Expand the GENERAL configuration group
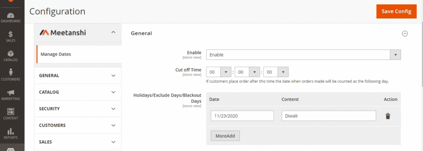This screenshot has width=423, height=151. (78, 76)
